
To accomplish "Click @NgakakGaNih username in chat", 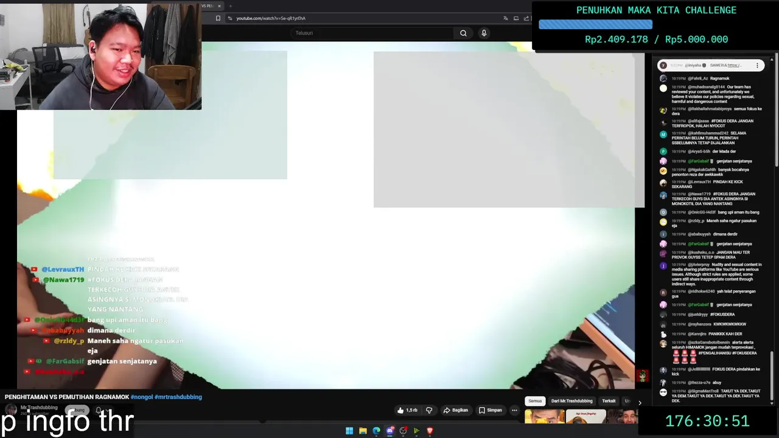I will coord(702,170).
